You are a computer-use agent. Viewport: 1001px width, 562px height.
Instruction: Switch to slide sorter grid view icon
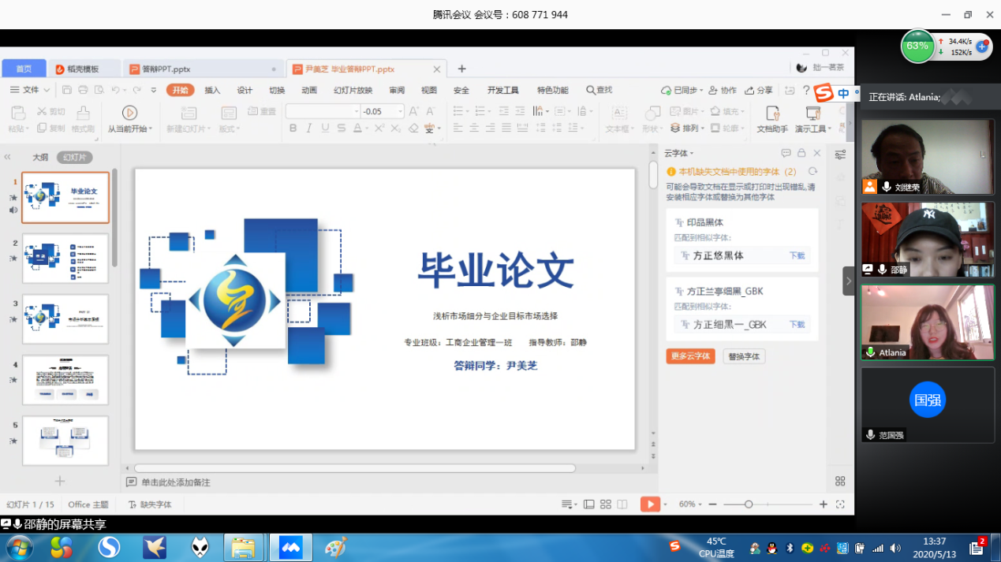point(605,504)
